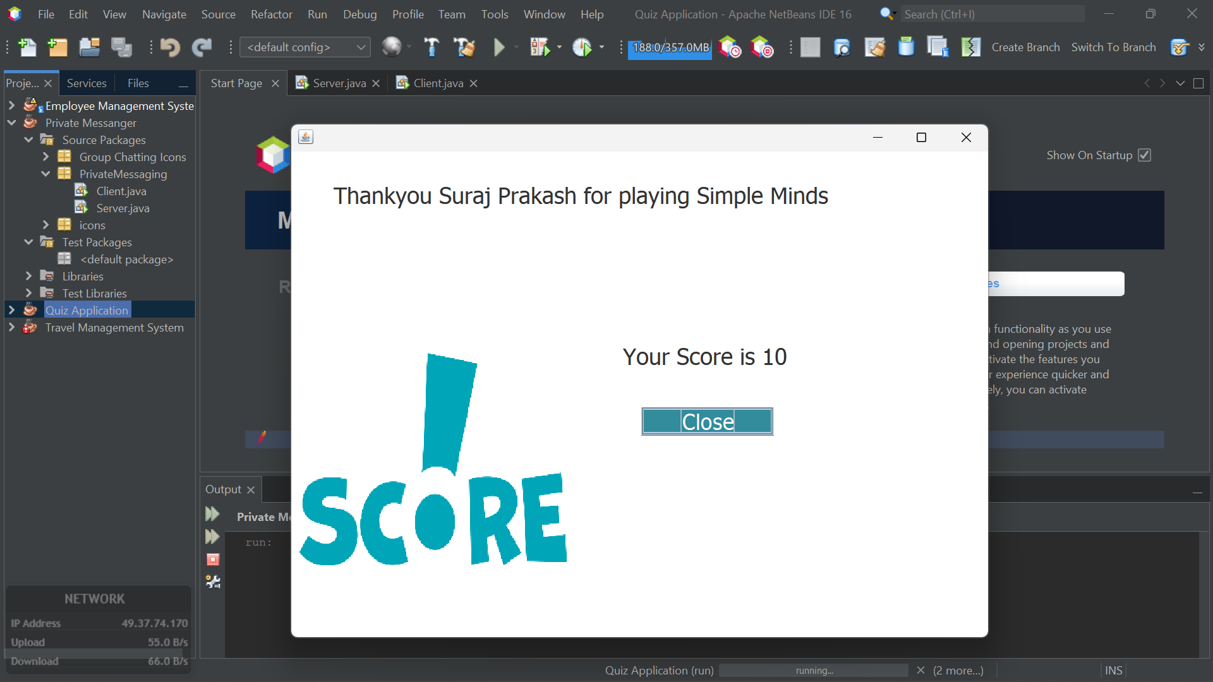The width and height of the screenshot is (1213, 682).
Task: Click inside the Search field
Action: coord(992,14)
